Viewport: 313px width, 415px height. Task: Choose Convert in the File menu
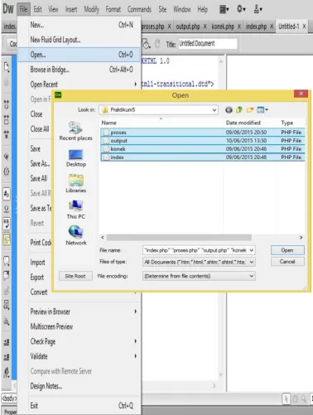click(39, 292)
